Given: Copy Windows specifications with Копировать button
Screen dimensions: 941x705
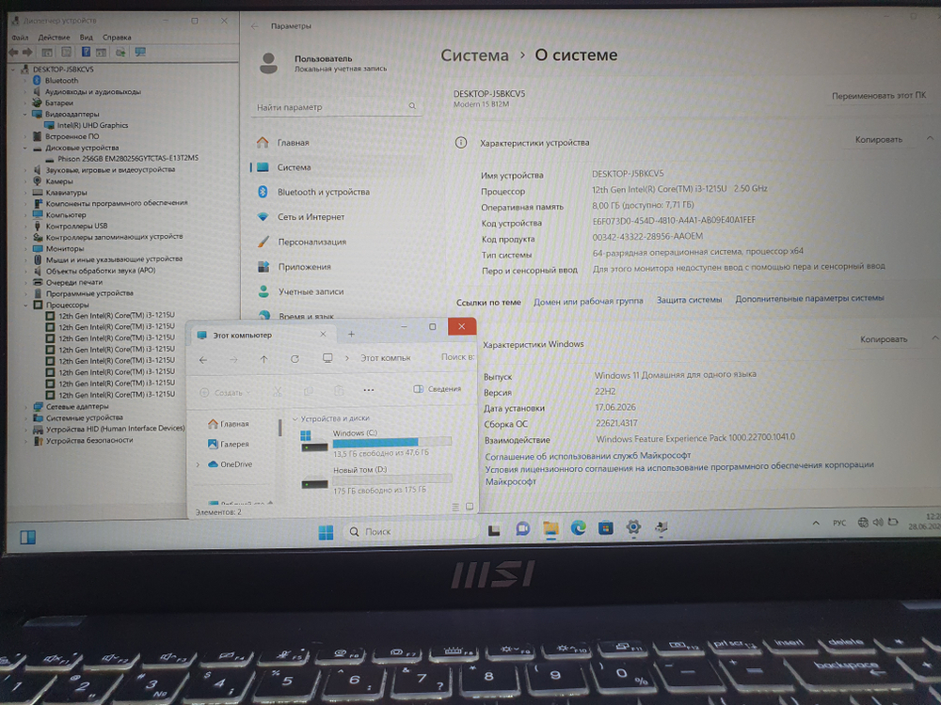Looking at the screenshot, I should pos(884,339).
